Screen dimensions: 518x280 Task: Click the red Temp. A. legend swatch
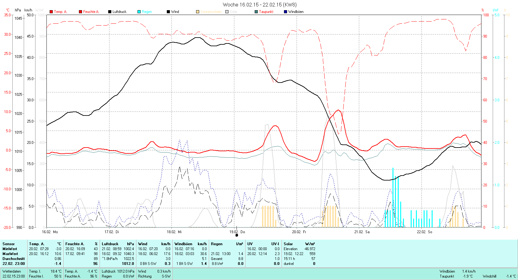click(x=51, y=12)
